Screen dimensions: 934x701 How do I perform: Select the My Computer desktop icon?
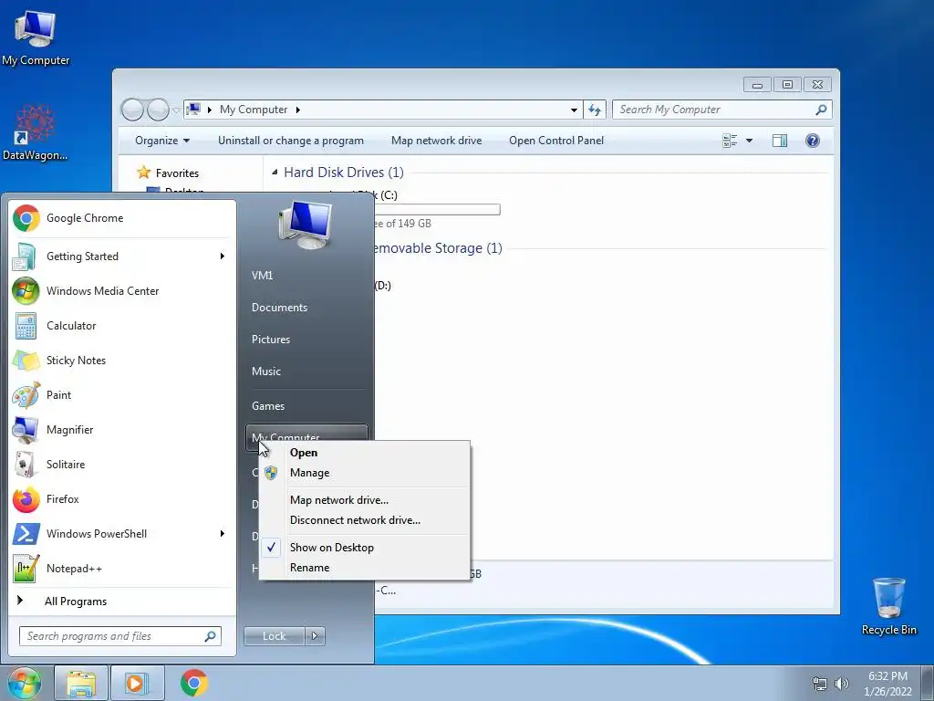36,38
